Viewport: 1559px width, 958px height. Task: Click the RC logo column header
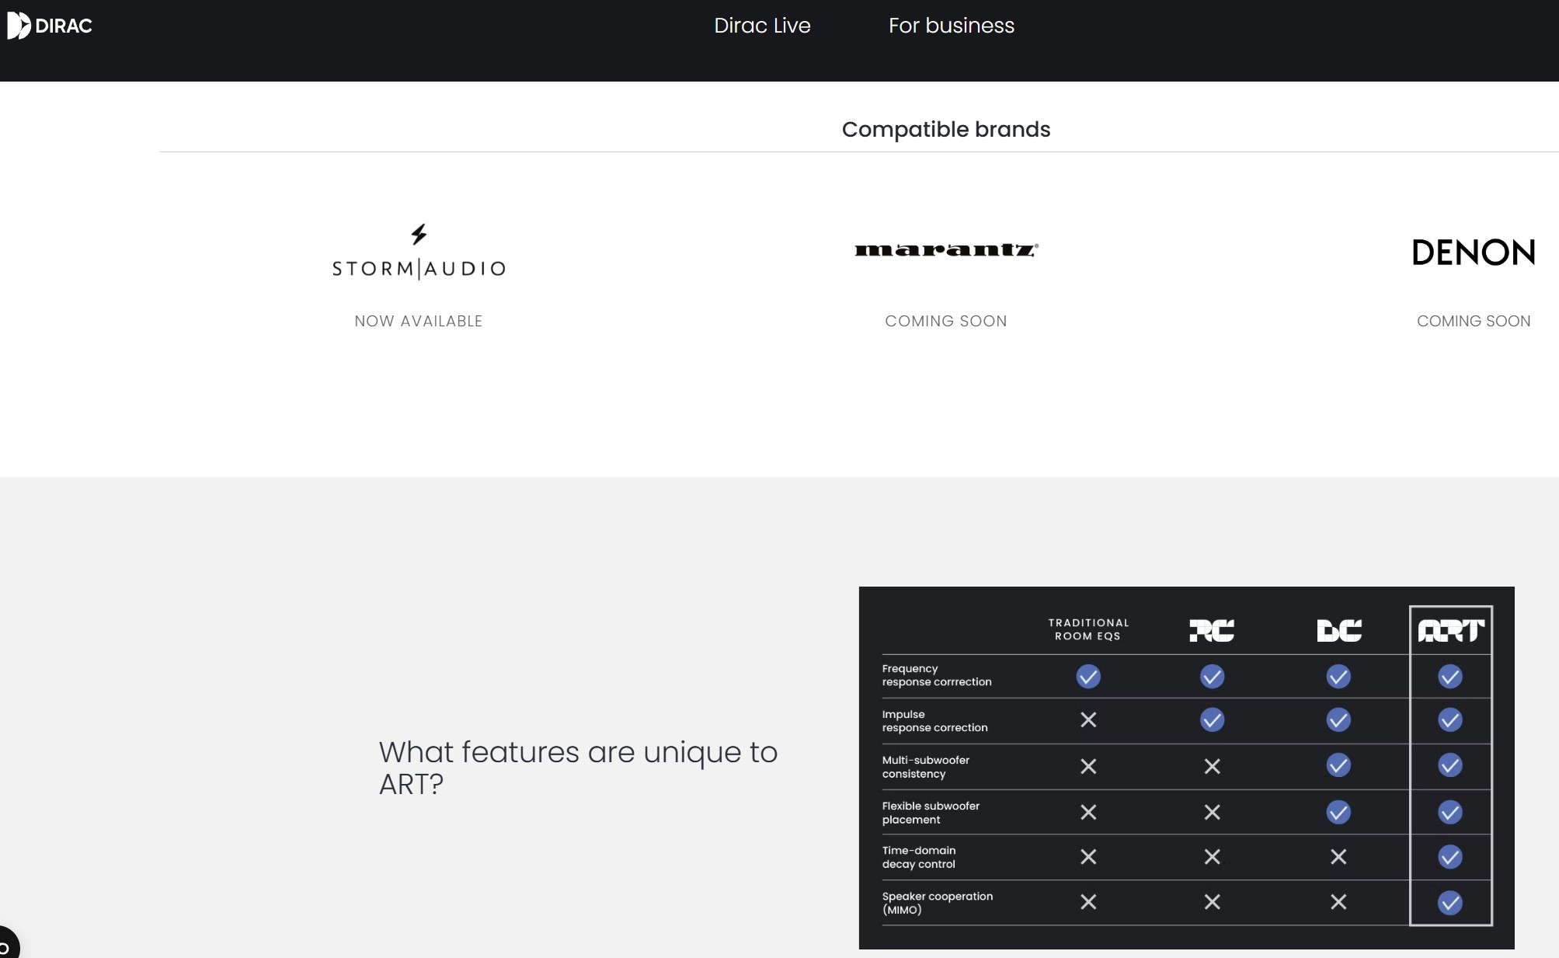(x=1212, y=630)
